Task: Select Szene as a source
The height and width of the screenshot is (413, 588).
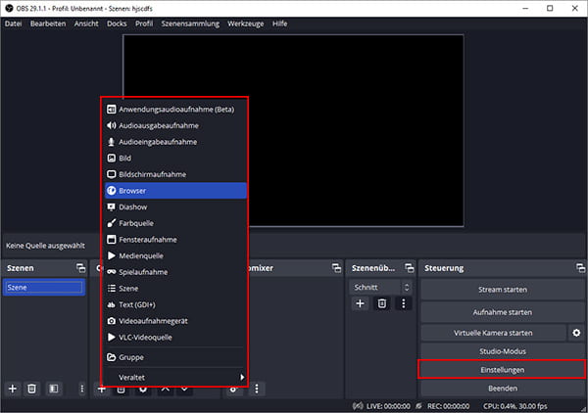Action: (175, 289)
